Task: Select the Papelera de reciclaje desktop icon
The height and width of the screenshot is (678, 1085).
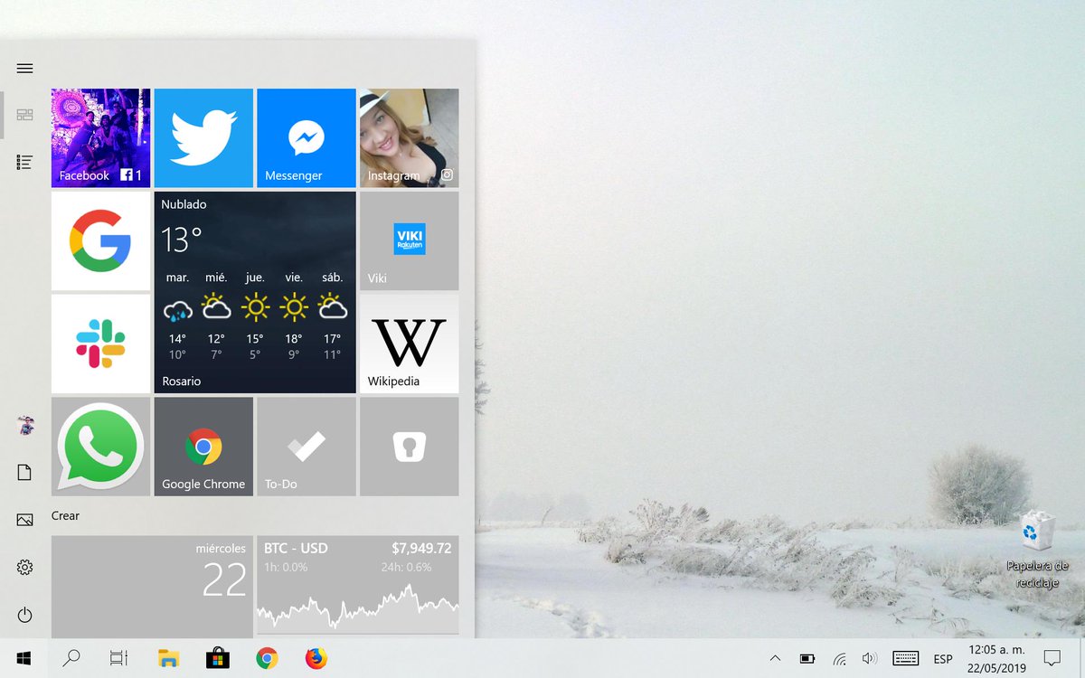Action: pos(1036,550)
